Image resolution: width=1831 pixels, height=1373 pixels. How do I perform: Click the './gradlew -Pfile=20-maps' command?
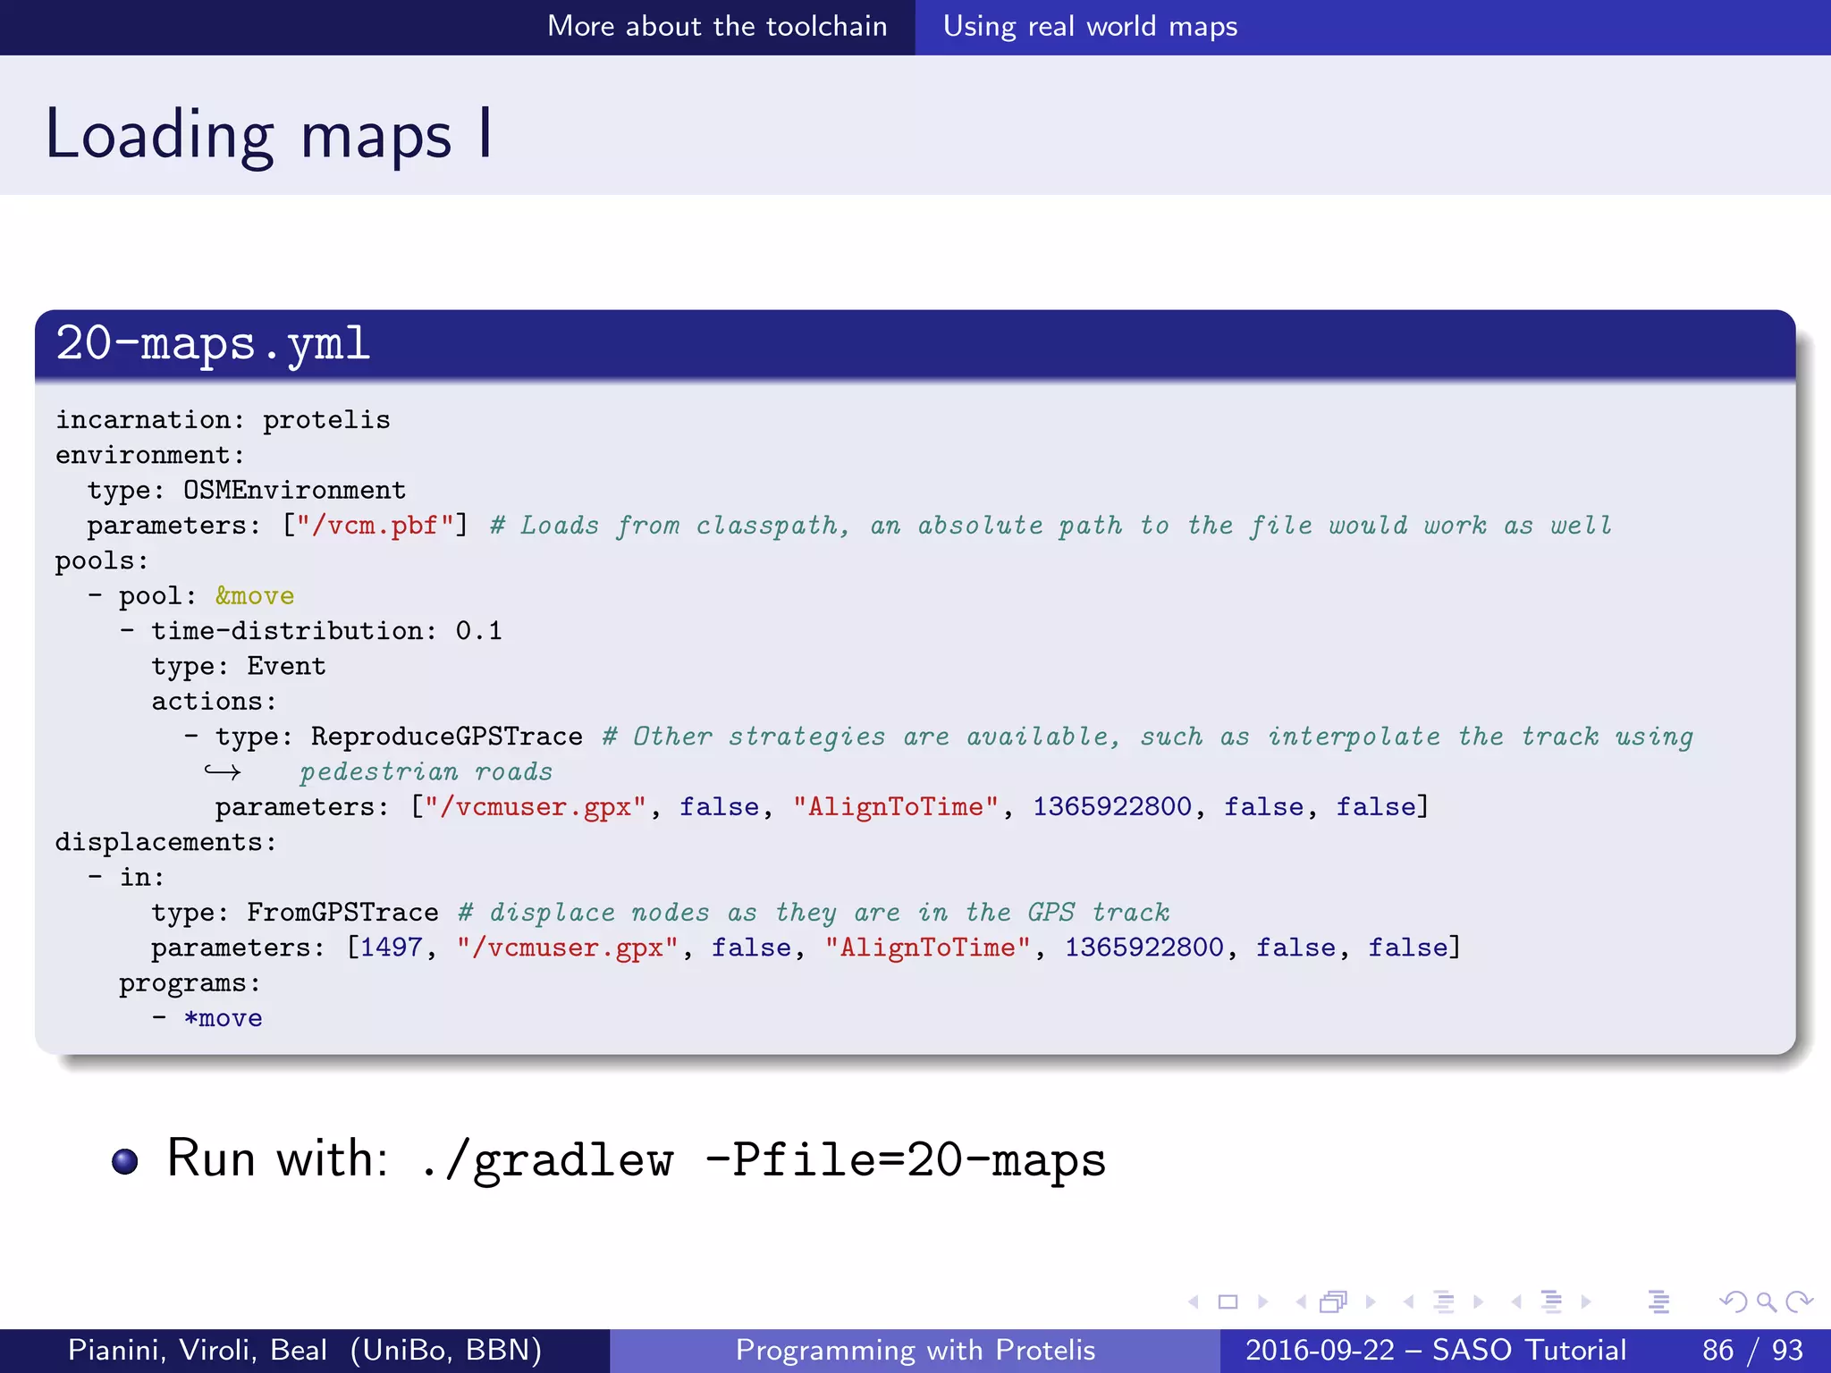click(x=763, y=1160)
